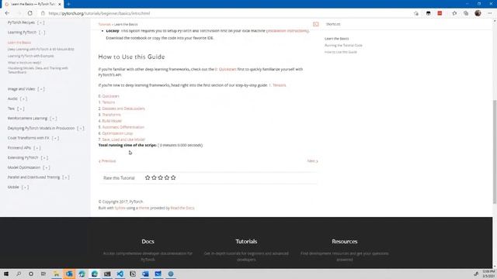The height and width of the screenshot is (279, 497).
Task: Open the red extension icon in toolbar
Action: tap(440, 13)
